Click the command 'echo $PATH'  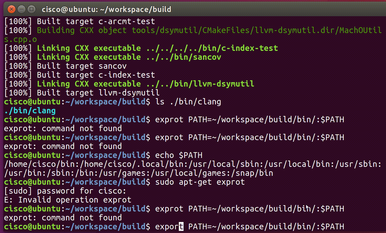click(179, 155)
